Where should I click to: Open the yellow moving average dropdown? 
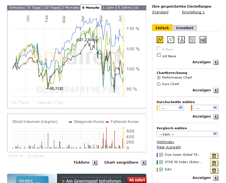(171, 108)
